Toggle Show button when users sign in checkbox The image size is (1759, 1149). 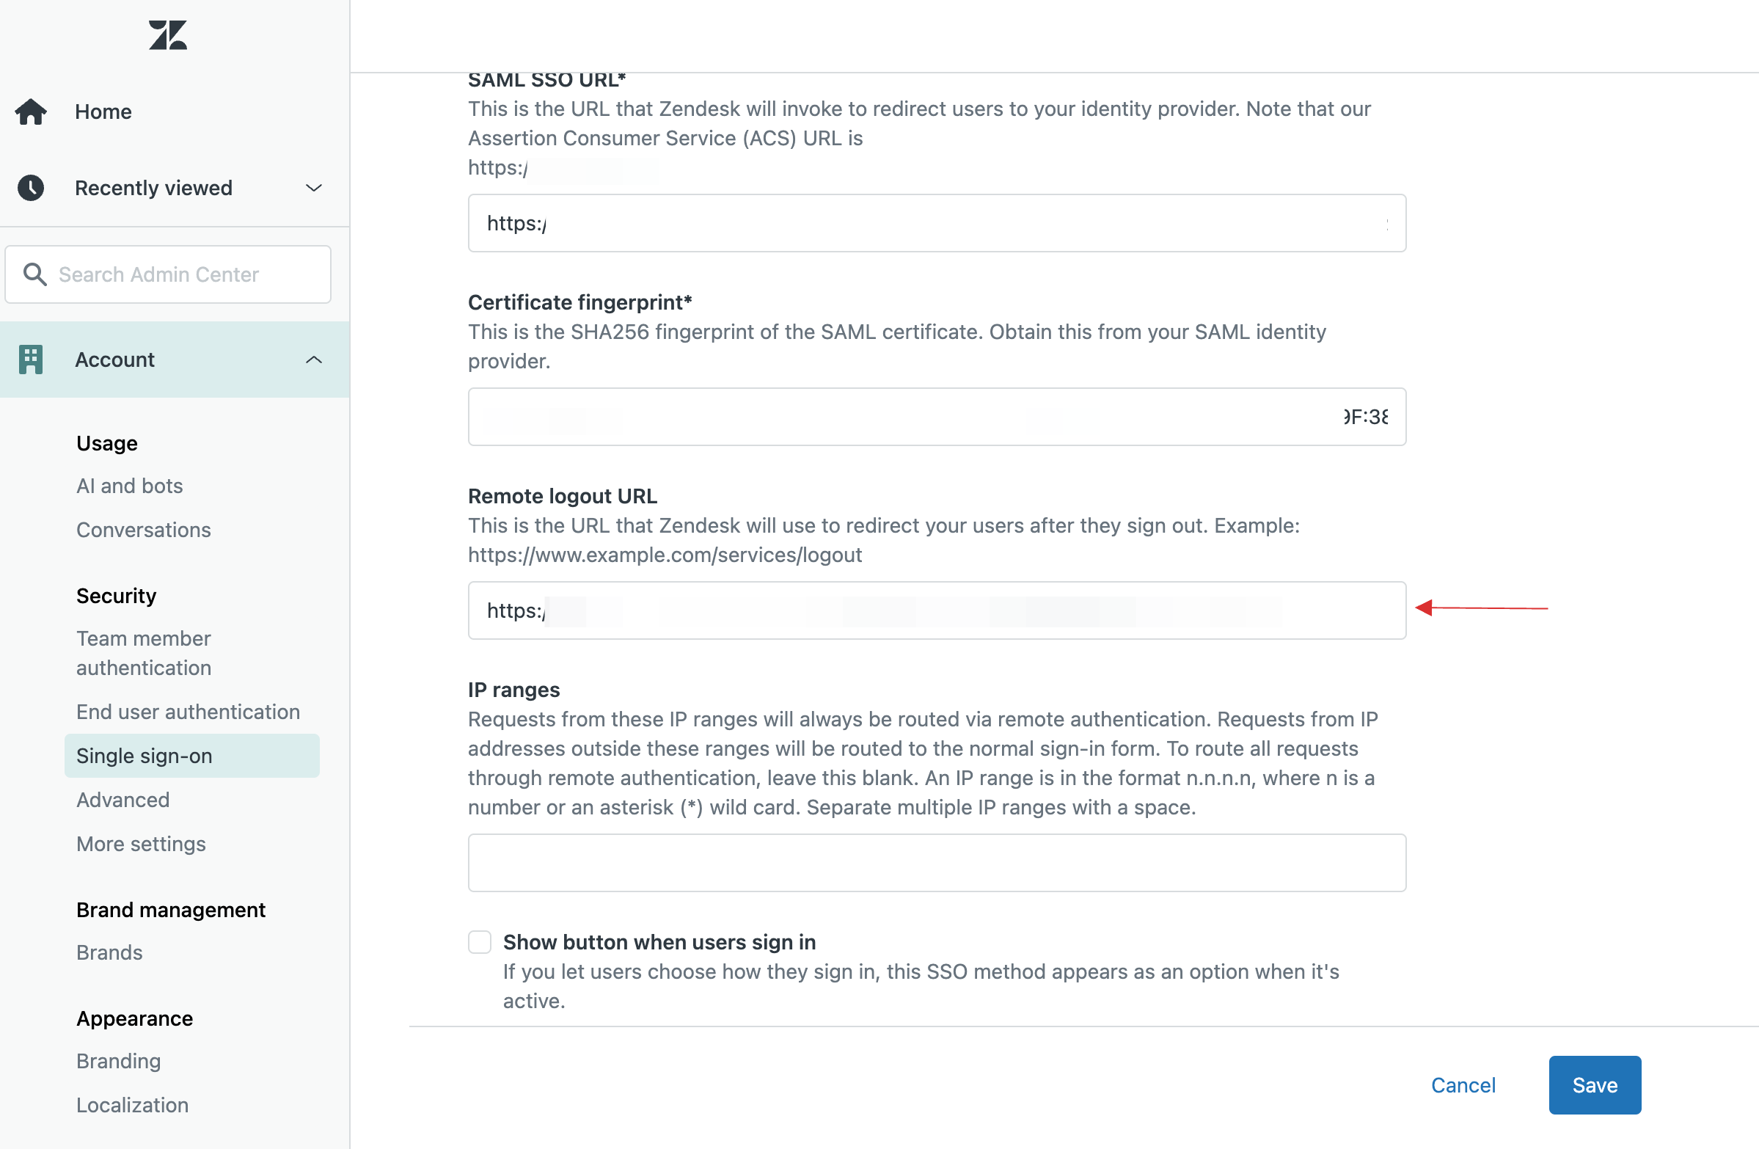480,941
